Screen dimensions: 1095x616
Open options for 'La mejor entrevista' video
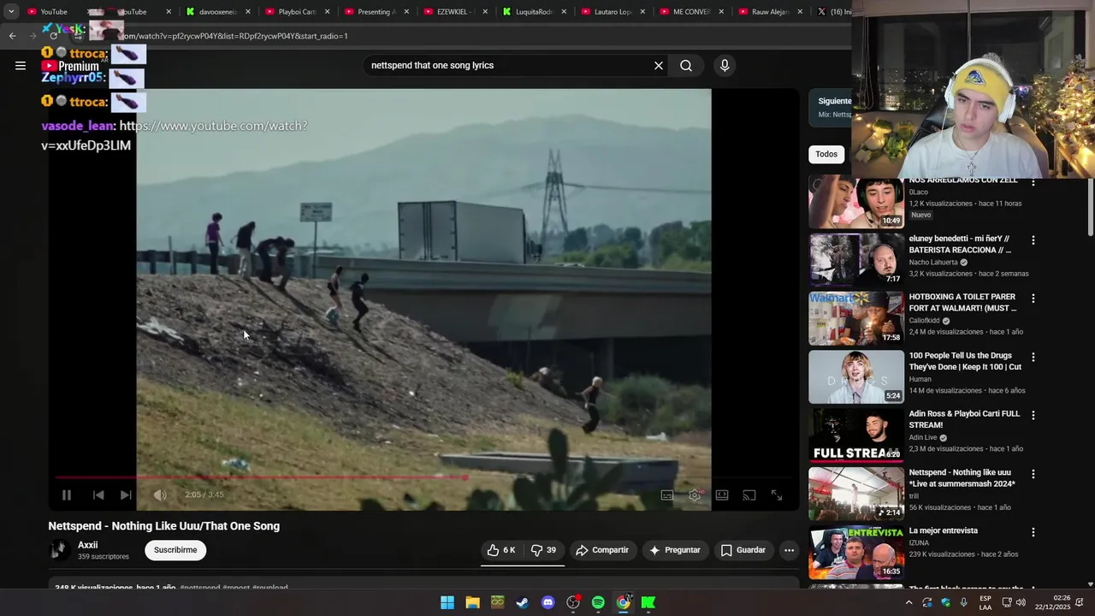[x=1033, y=531]
